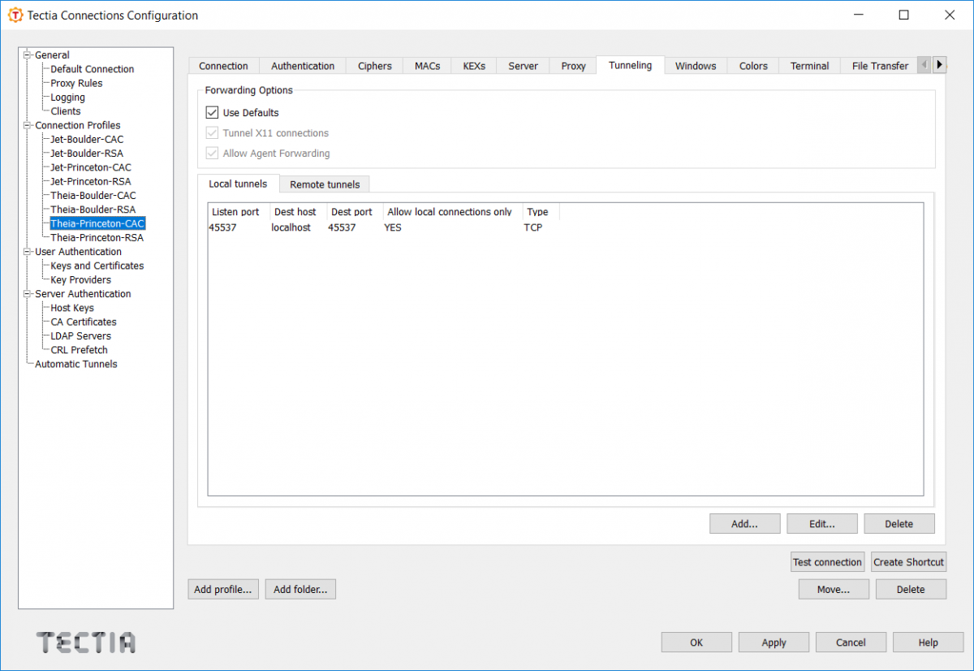Delete the selected tunnel entry
This screenshot has height=671, width=974.
[899, 524]
